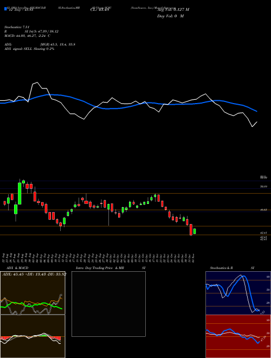
Task: Click the tall green candlestick near the chart start
Action: pyautogui.click(x=20, y=194)
